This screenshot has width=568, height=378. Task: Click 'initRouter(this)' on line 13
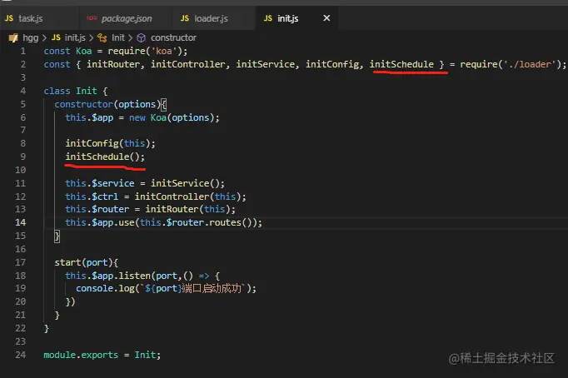[x=187, y=209]
